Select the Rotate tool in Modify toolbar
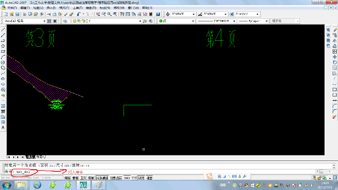 pos(335,62)
